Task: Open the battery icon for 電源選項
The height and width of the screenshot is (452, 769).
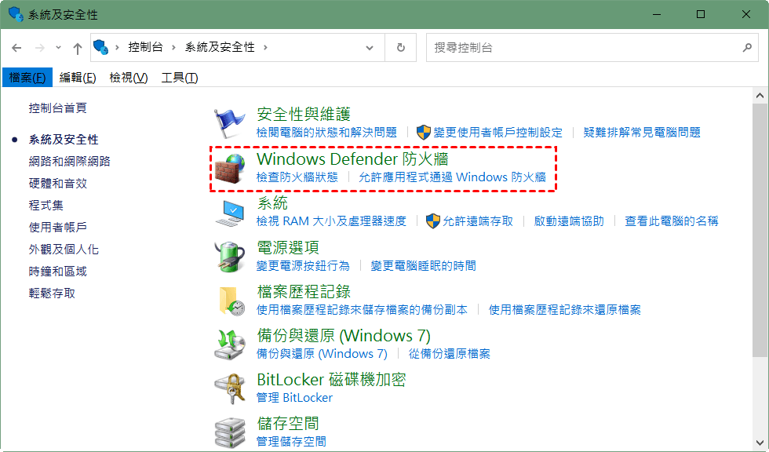Action: click(229, 257)
